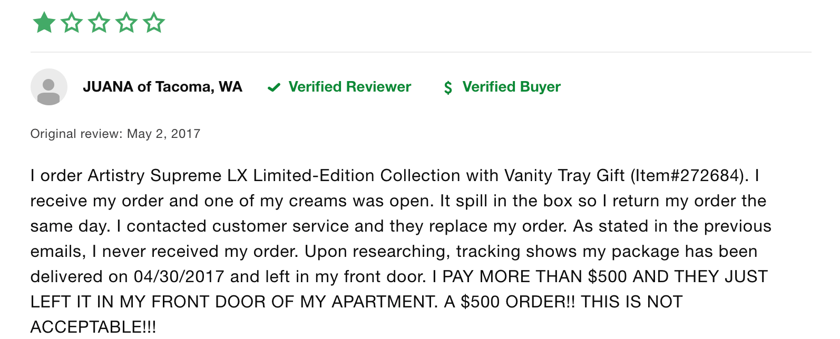This screenshot has width=840, height=339.
Task: Click the horizontal divider below the stars
Action: point(421,52)
